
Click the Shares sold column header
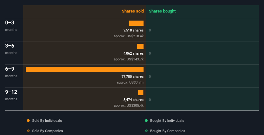pos(132,11)
